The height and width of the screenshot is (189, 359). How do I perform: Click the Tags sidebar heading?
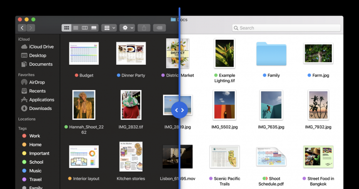22,128
